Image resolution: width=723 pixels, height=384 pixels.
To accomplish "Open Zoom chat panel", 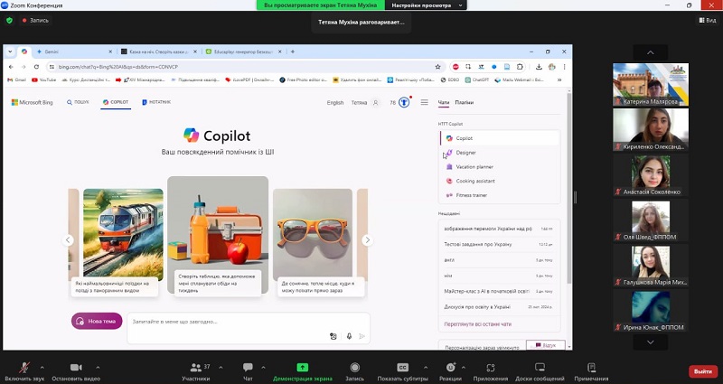I will [x=248, y=371].
